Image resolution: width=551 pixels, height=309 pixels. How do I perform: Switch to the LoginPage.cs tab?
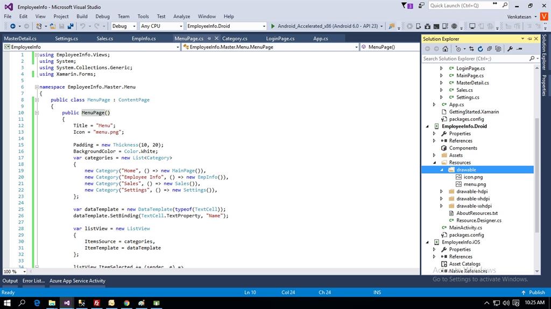click(280, 39)
